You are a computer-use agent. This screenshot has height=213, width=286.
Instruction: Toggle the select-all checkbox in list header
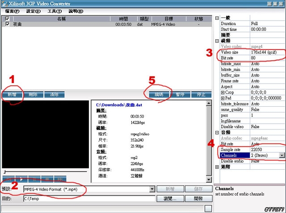click(7, 19)
